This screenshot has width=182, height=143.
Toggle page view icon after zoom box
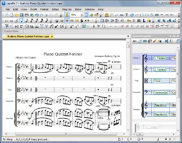[x=86, y=15]
